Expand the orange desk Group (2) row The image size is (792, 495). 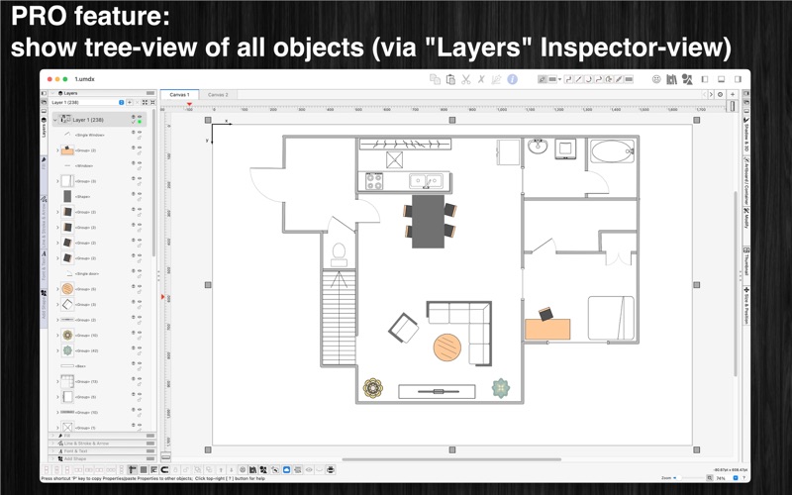point(57,150)
